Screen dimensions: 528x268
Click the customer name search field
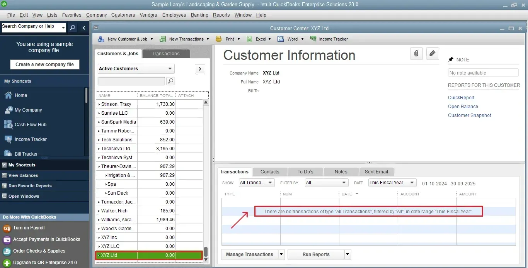point(131,81)
